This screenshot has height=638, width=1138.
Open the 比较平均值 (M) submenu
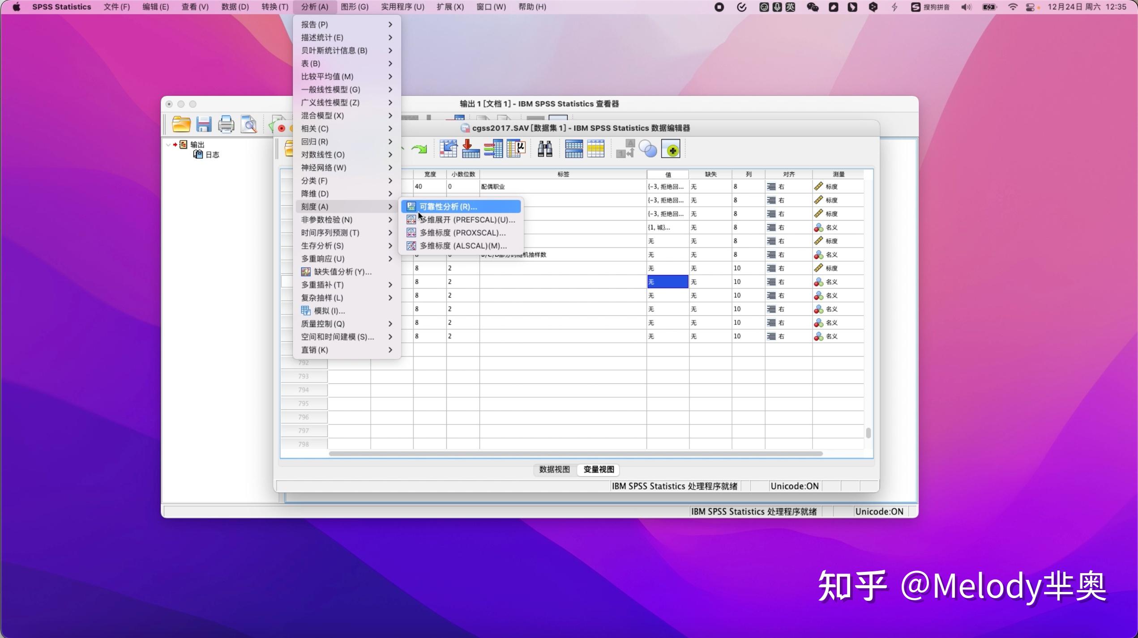(x=347, y=77)
